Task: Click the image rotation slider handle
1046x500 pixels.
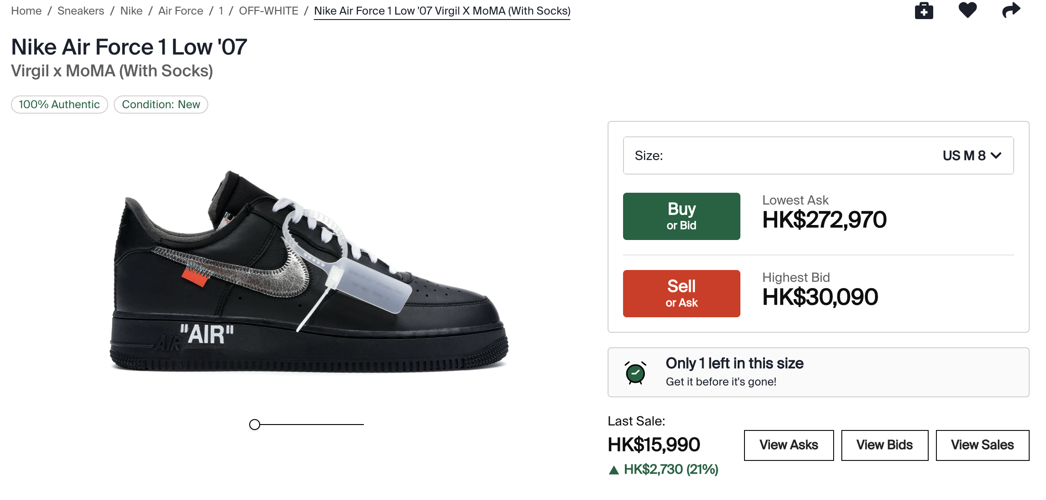Action: click(x=255, y=425)
